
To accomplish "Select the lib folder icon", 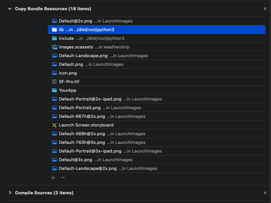I will coord(54,30).
